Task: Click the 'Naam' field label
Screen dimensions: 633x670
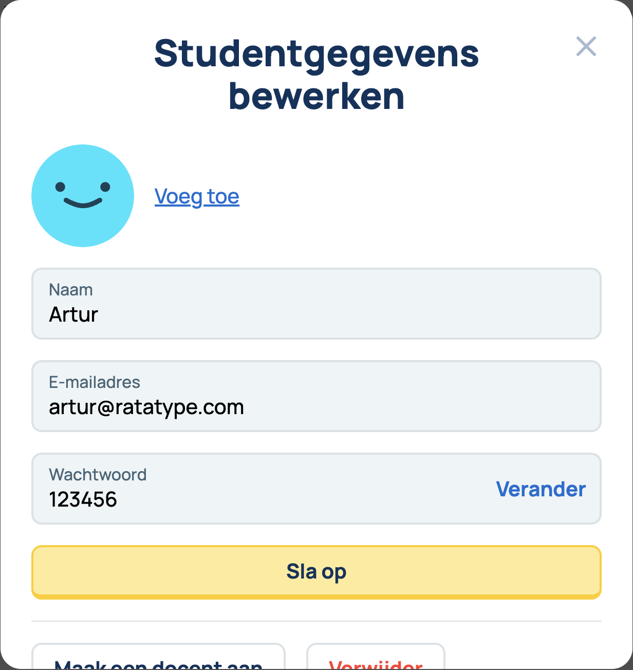Action: pos(71,290)
